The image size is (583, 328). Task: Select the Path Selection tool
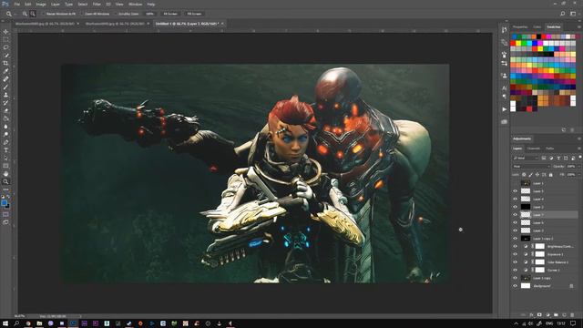(5, 158)
